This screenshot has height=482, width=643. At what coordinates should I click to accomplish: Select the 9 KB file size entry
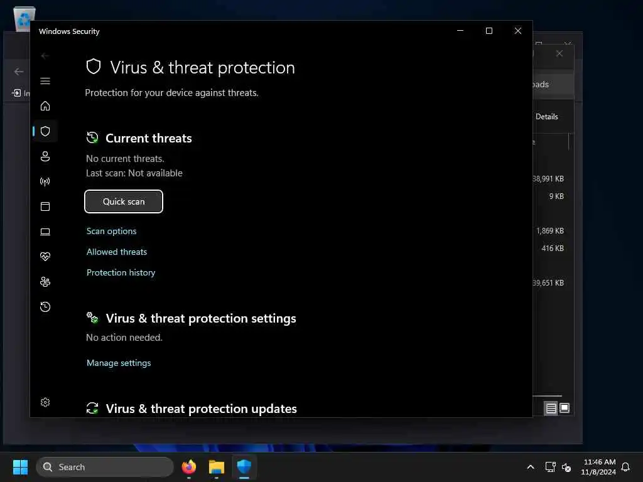556,196
